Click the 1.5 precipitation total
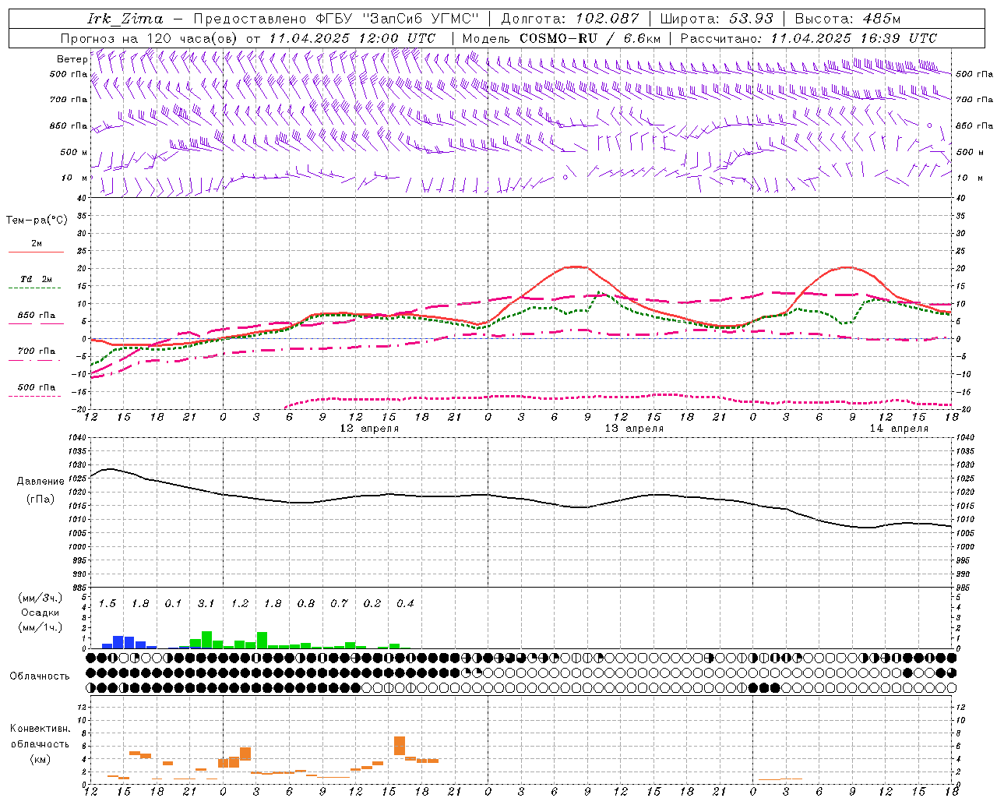This screenshot has width=997, height=798. point(107,604)
